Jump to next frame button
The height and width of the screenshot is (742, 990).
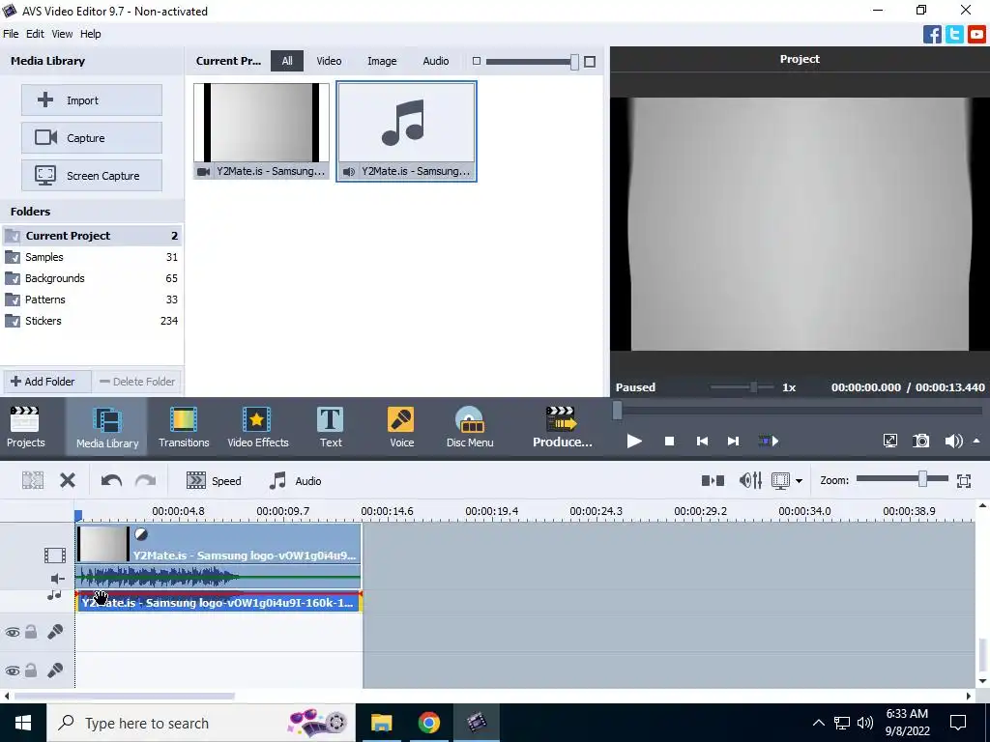click(x=733, y=441)
